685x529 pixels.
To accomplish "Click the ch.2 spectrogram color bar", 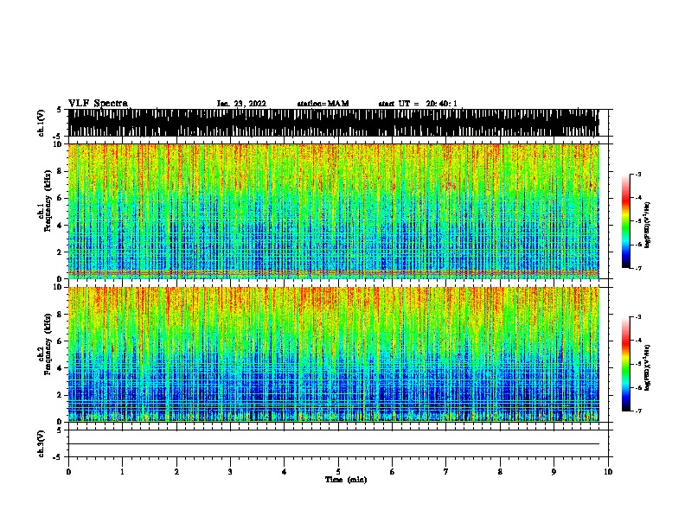I will [626, 364].
